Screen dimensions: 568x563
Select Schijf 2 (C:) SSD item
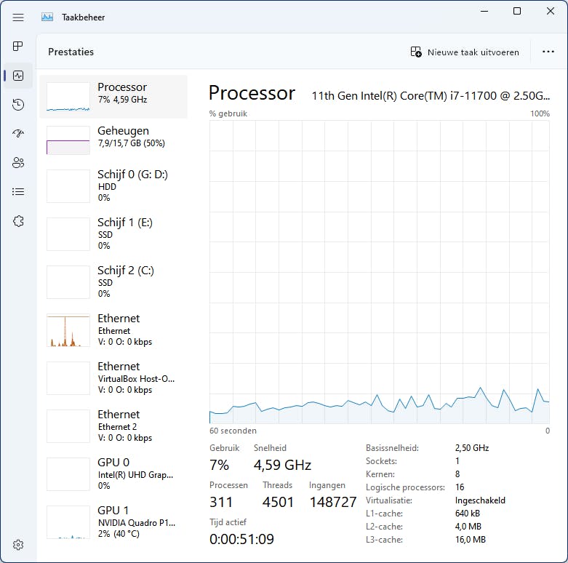[x=113, y=281]
